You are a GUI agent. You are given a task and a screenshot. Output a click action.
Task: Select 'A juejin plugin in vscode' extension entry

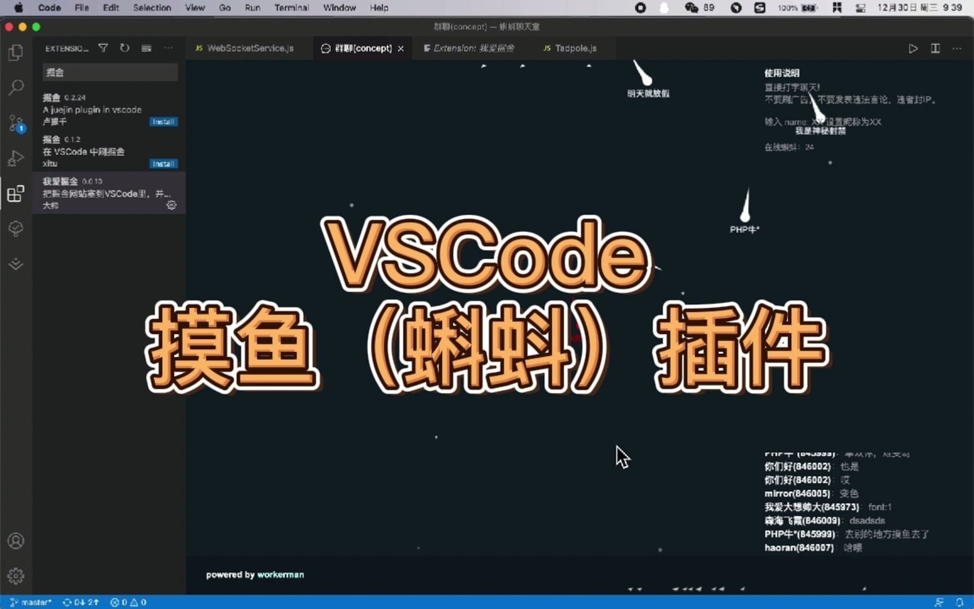[109, 109]
